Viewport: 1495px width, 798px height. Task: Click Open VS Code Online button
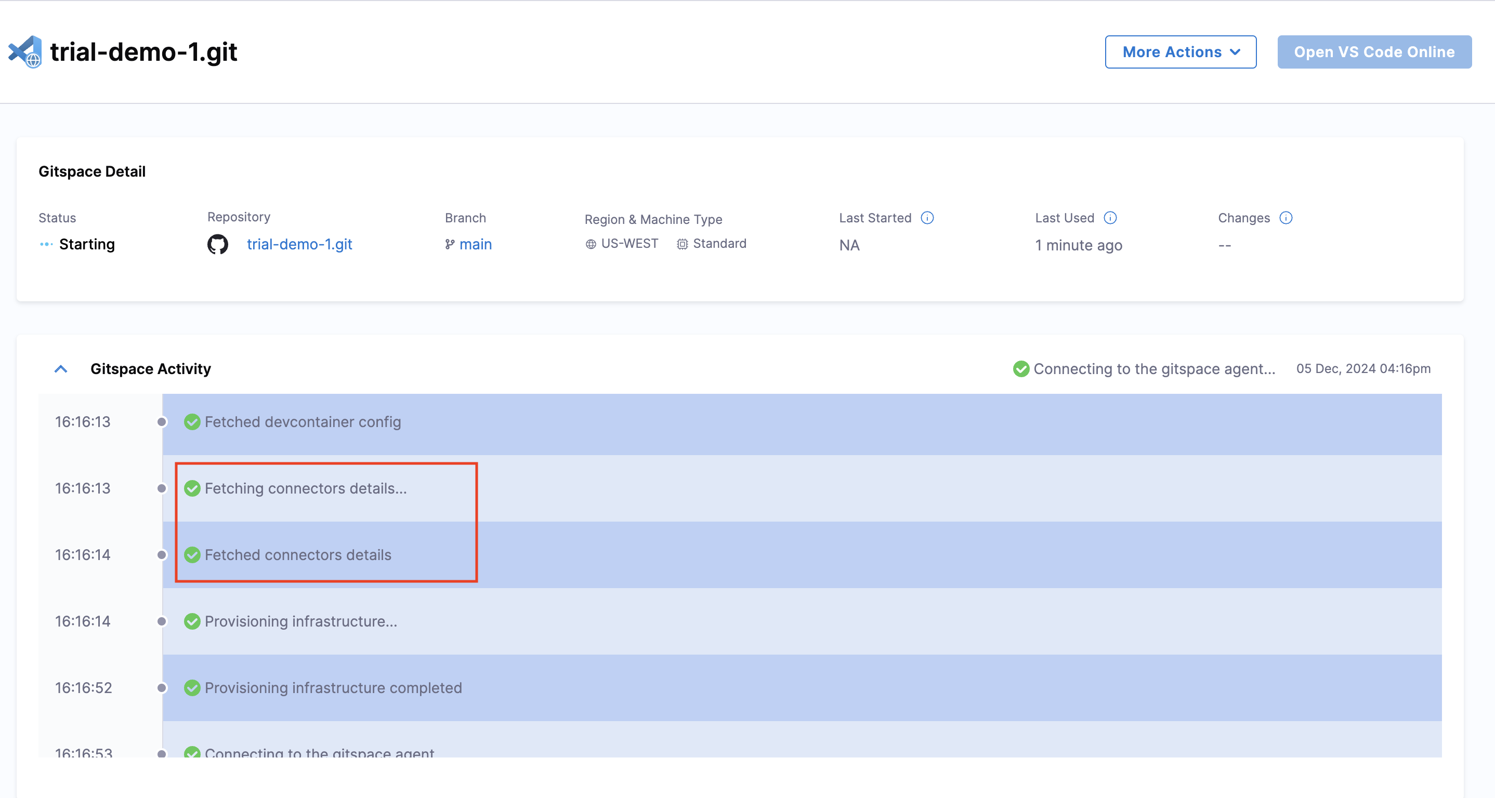1374,51
